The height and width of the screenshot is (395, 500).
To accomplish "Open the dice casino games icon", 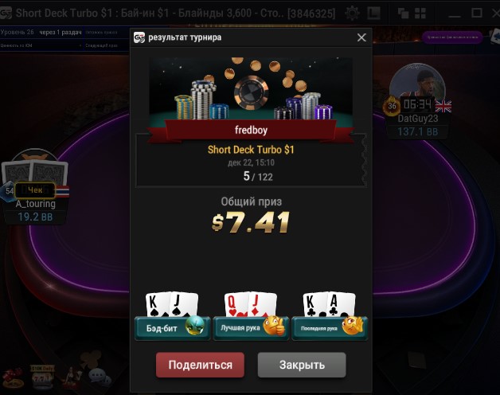I will (13, 378).
